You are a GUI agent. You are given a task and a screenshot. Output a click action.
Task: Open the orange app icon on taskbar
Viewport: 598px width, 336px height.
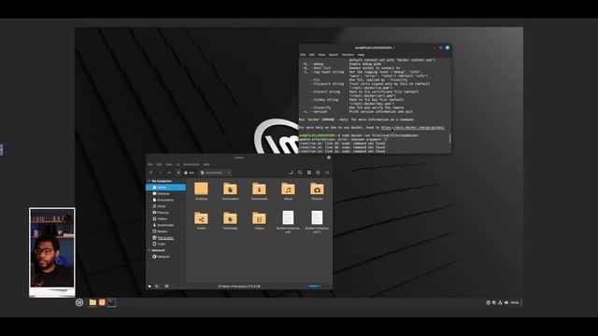[102, 302]
